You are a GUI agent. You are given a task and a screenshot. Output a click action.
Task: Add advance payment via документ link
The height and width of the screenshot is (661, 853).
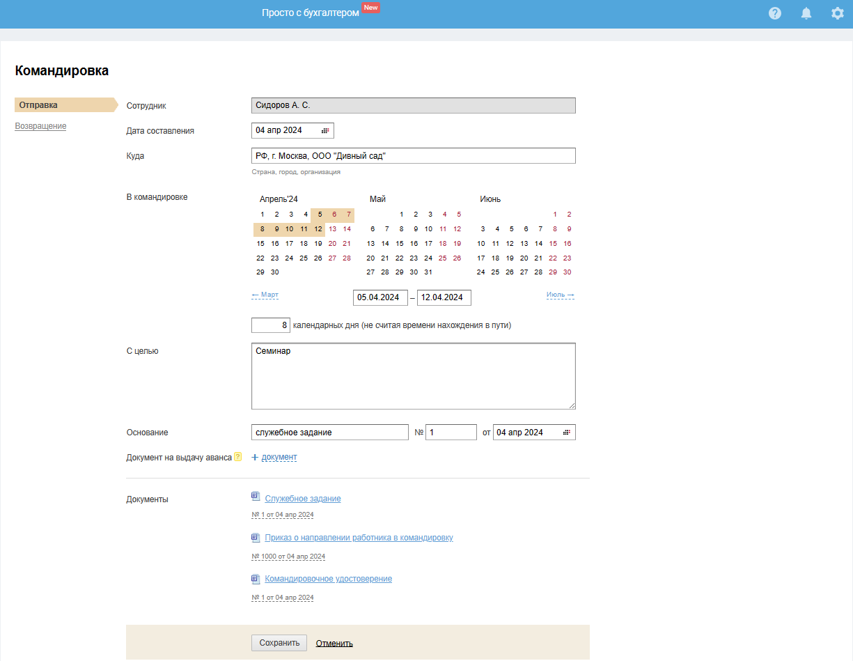point(279,458)
